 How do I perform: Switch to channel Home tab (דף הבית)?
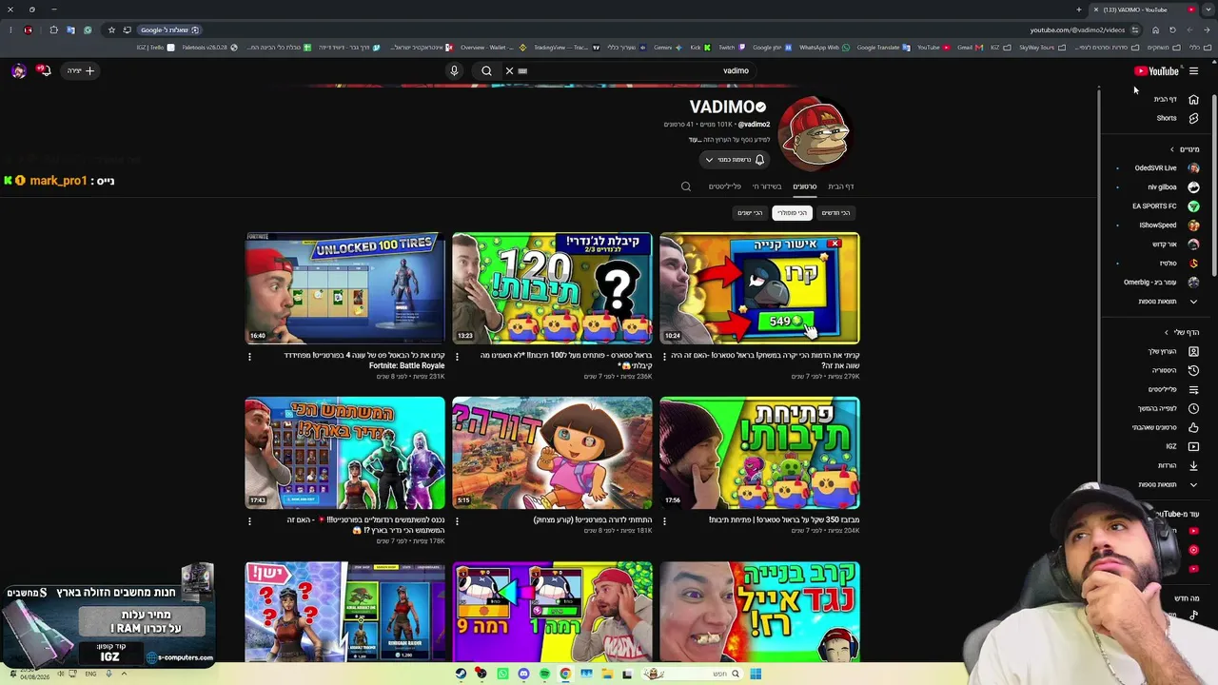pos(841,186)
